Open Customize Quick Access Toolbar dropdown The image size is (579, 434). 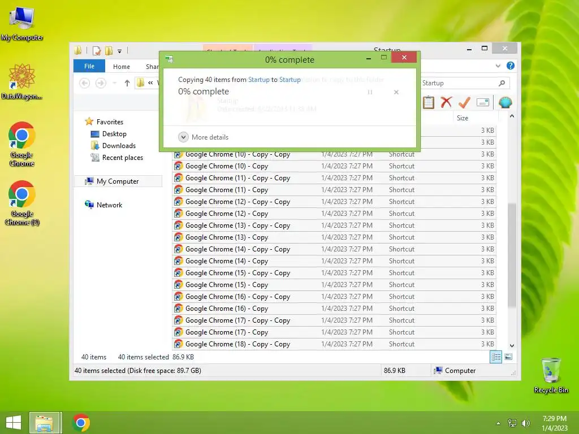[x=120, y=51]
